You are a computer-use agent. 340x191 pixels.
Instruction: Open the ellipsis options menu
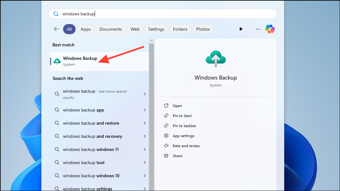(x=258, y=29)
